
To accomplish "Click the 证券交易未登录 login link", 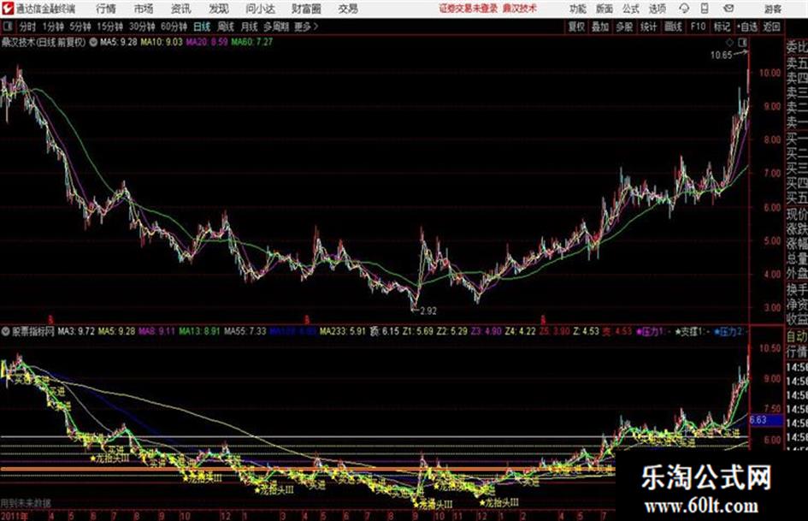I will [x=469, y=9].
